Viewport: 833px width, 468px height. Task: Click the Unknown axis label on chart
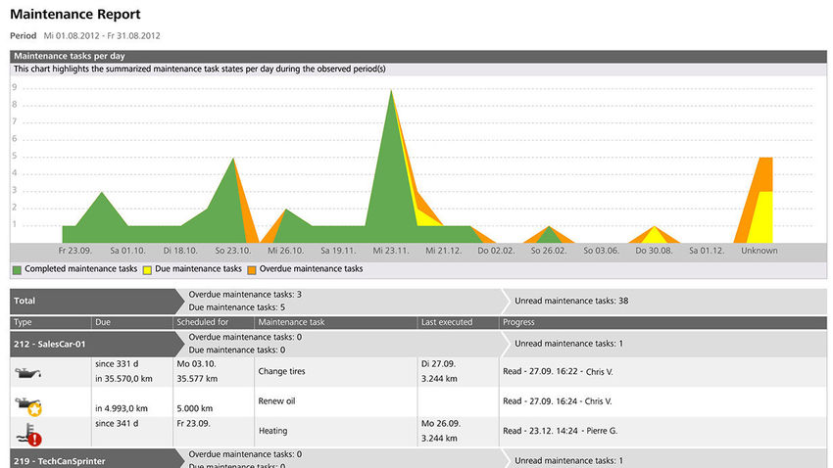[x=759, y=251]
